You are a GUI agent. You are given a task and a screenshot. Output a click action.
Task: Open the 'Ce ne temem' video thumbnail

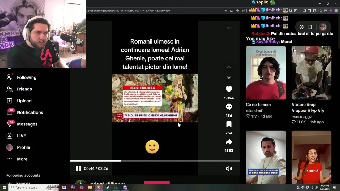(266, 73)
